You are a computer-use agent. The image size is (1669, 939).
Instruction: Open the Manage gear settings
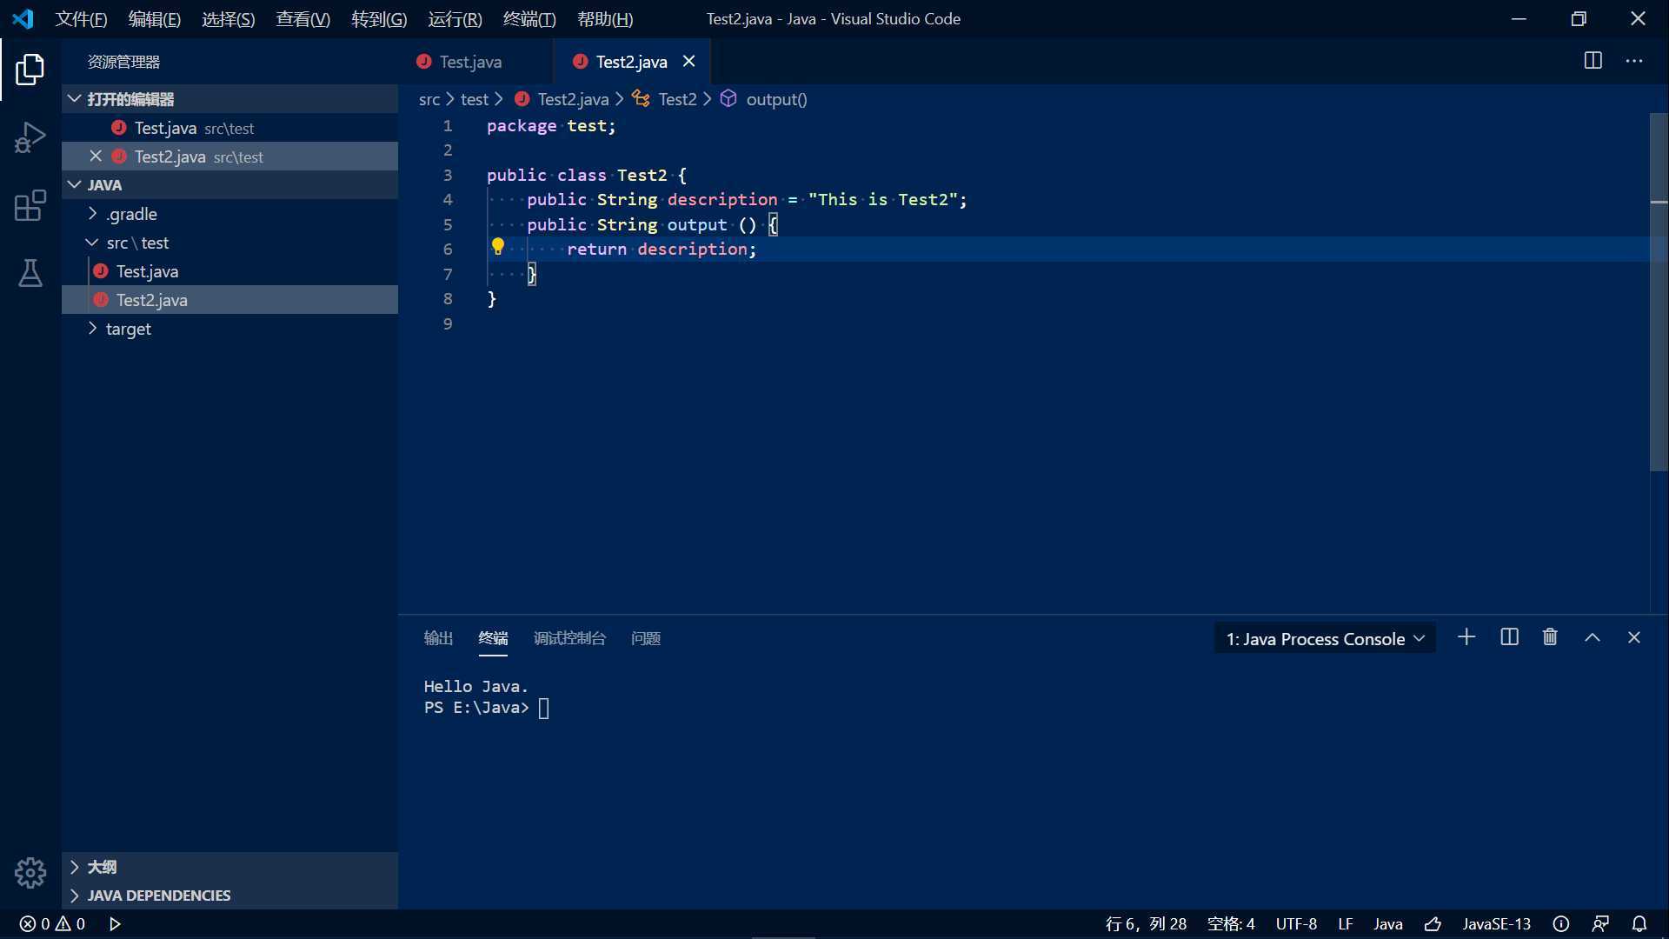pos(30,872)
